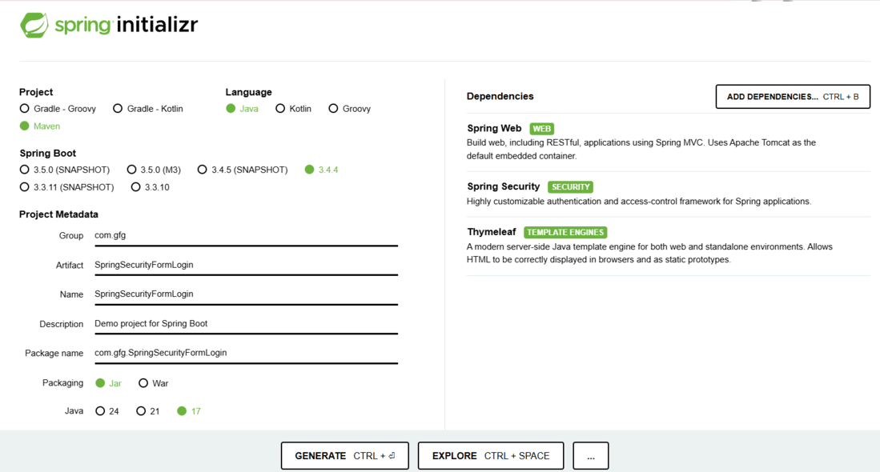Click the WEB category badge
Image resolution: width=880 pixels, height=472 pixels.
coord(541,129)
